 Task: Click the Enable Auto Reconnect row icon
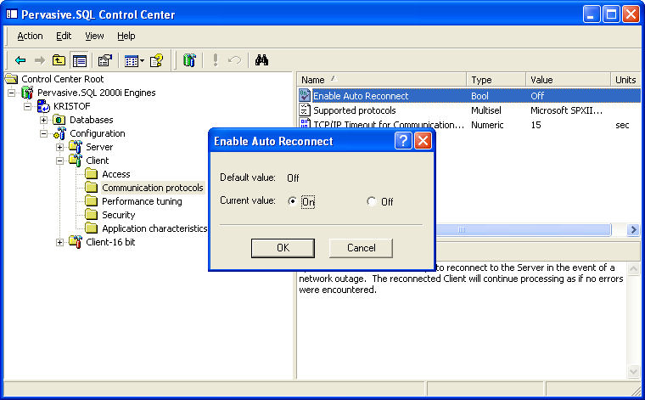pos(305,95)
